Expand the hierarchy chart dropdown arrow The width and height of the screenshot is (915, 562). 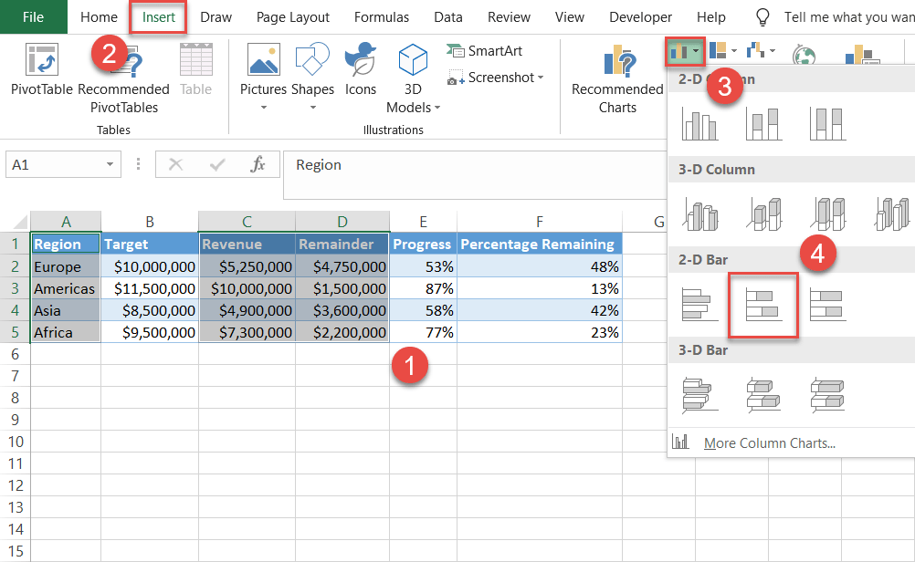pyautogui.click(x=733, y=52)
